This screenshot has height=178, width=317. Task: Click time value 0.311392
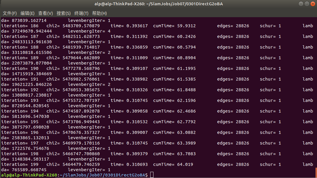tap(137, 36)
